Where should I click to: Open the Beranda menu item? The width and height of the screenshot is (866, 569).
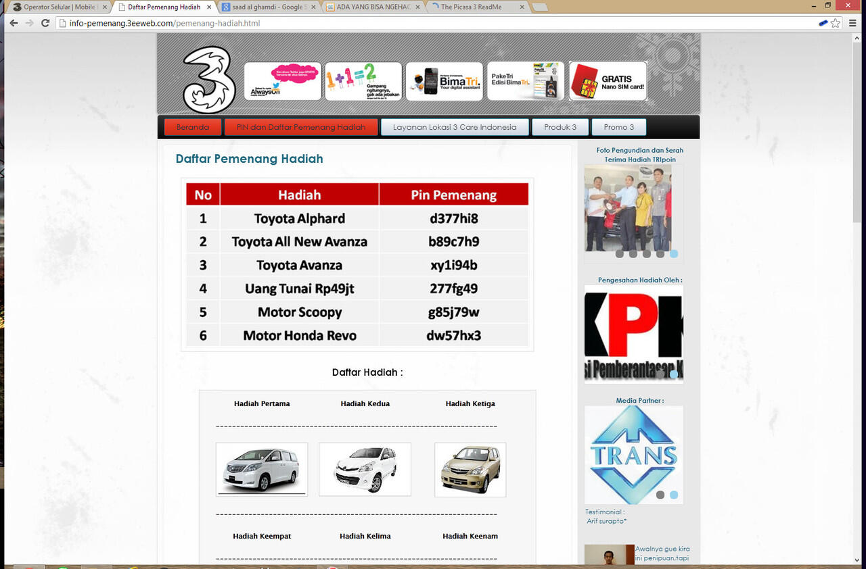193,127
